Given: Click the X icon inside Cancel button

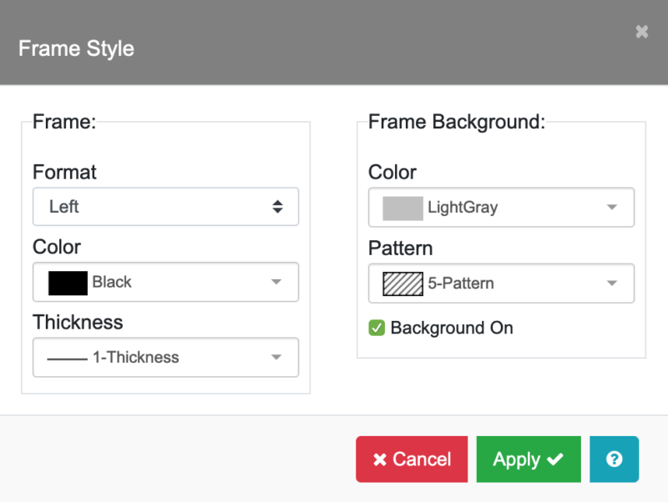Looking at the screenshot, I should tap(378, 459).
